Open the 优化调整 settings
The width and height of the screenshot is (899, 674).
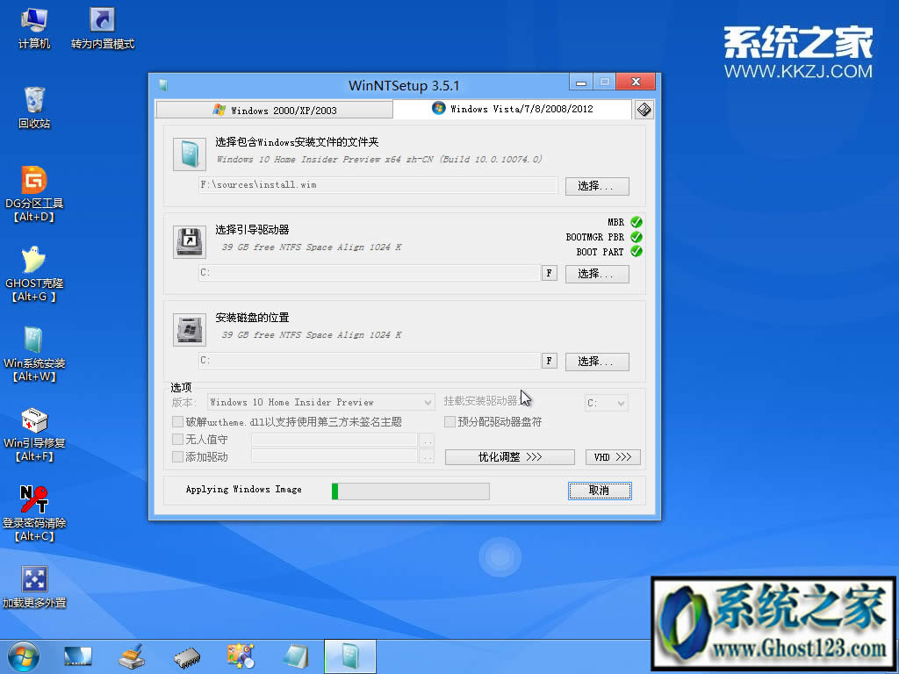pyautogui.click(x=509, y=456)
